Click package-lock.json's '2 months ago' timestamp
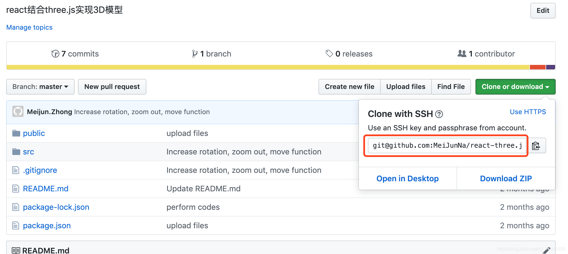The image size is (568, 254). 525,207
